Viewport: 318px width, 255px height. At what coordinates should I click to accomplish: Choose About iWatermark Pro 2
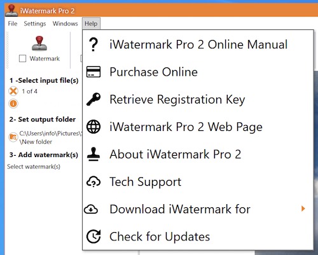pos(198,154)
